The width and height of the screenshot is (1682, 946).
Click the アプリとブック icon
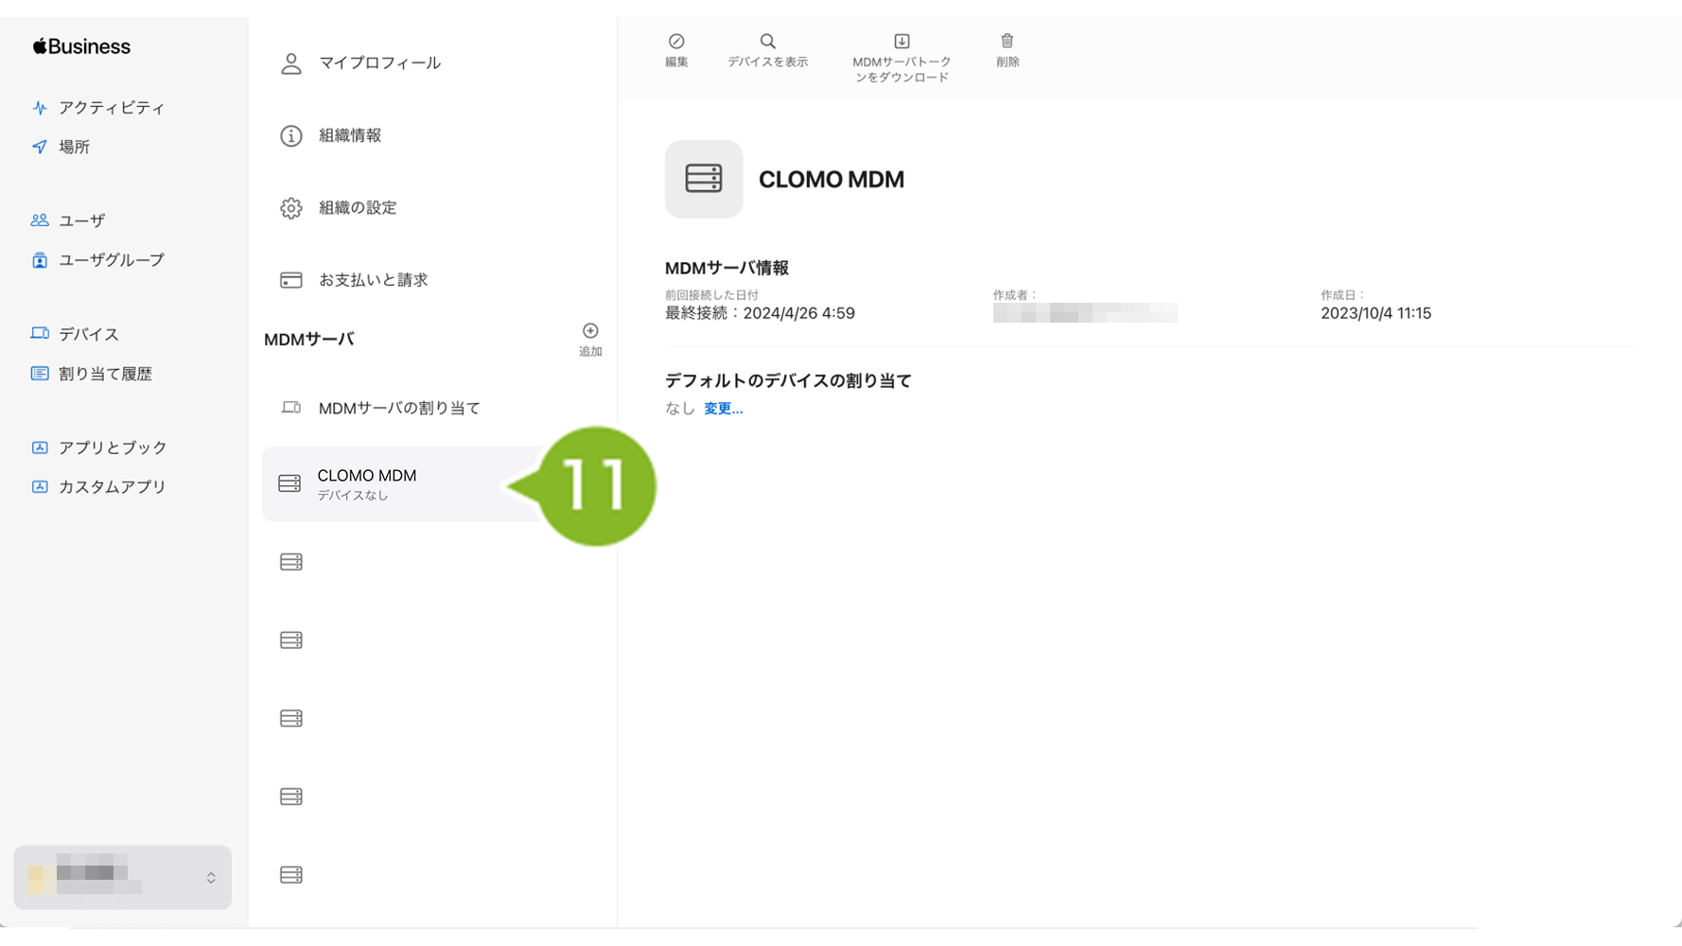[x=40, y=447]
